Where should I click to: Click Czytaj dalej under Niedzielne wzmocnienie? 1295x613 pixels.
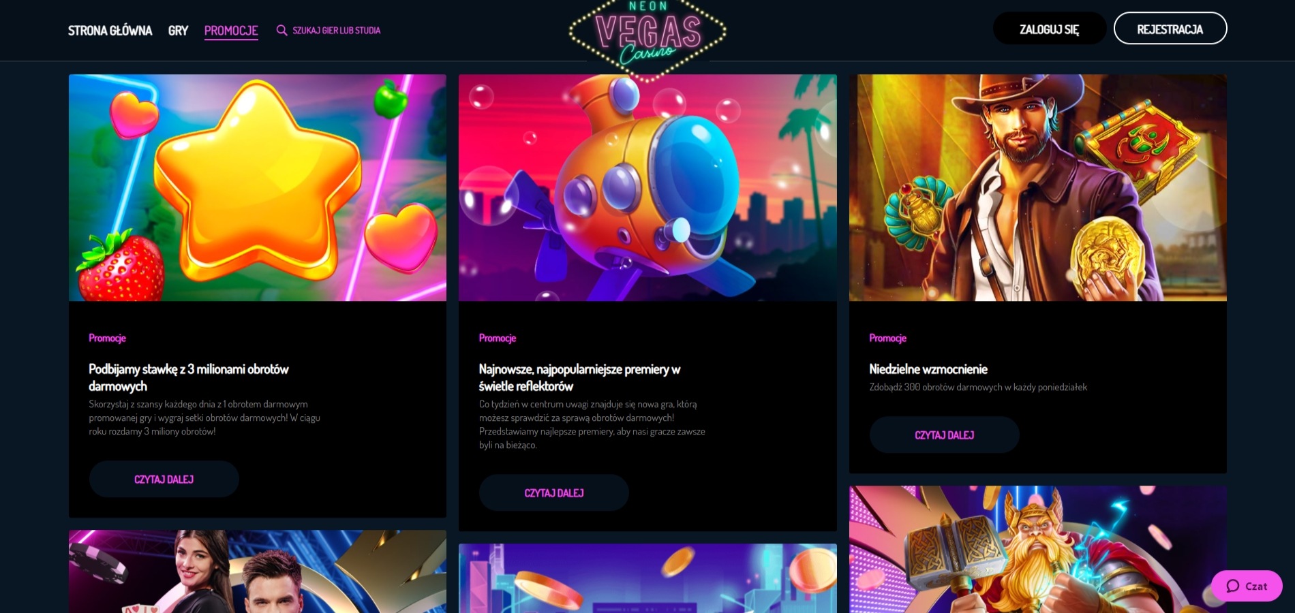(945, 435)
